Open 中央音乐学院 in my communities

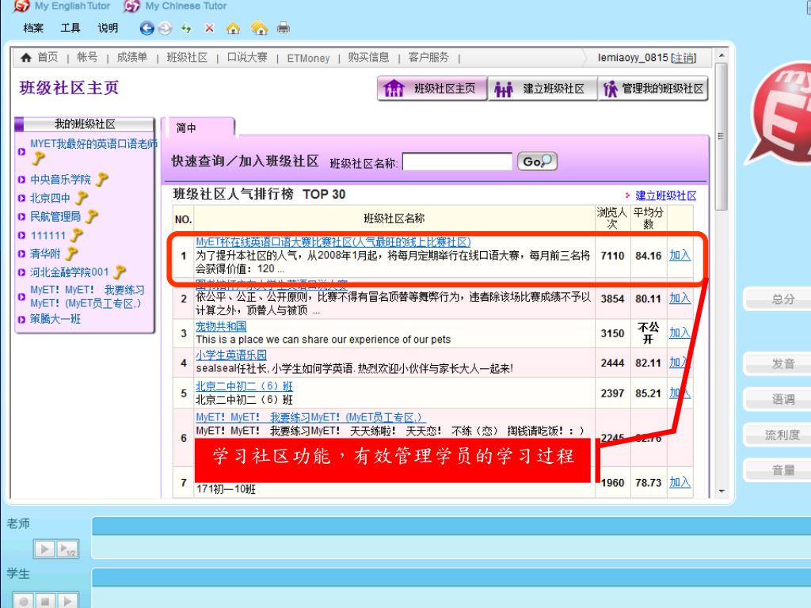point(60,180)
